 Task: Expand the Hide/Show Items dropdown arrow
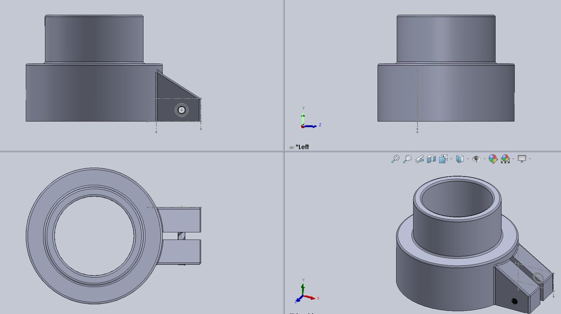click(x=485, y=159)
